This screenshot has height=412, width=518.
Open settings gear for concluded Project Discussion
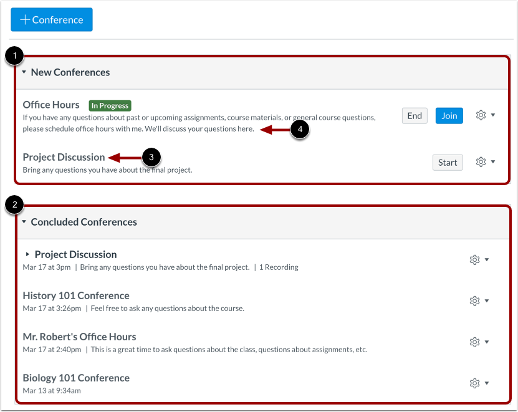click(474, 259)
